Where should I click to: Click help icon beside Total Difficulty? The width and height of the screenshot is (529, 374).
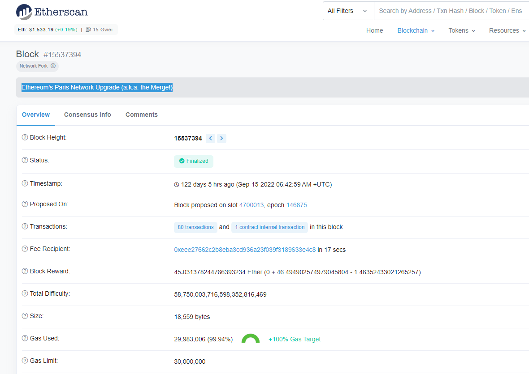25,293
